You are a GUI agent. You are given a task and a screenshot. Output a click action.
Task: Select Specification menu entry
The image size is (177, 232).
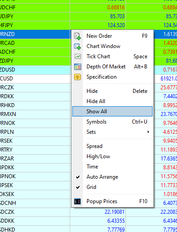112,77
